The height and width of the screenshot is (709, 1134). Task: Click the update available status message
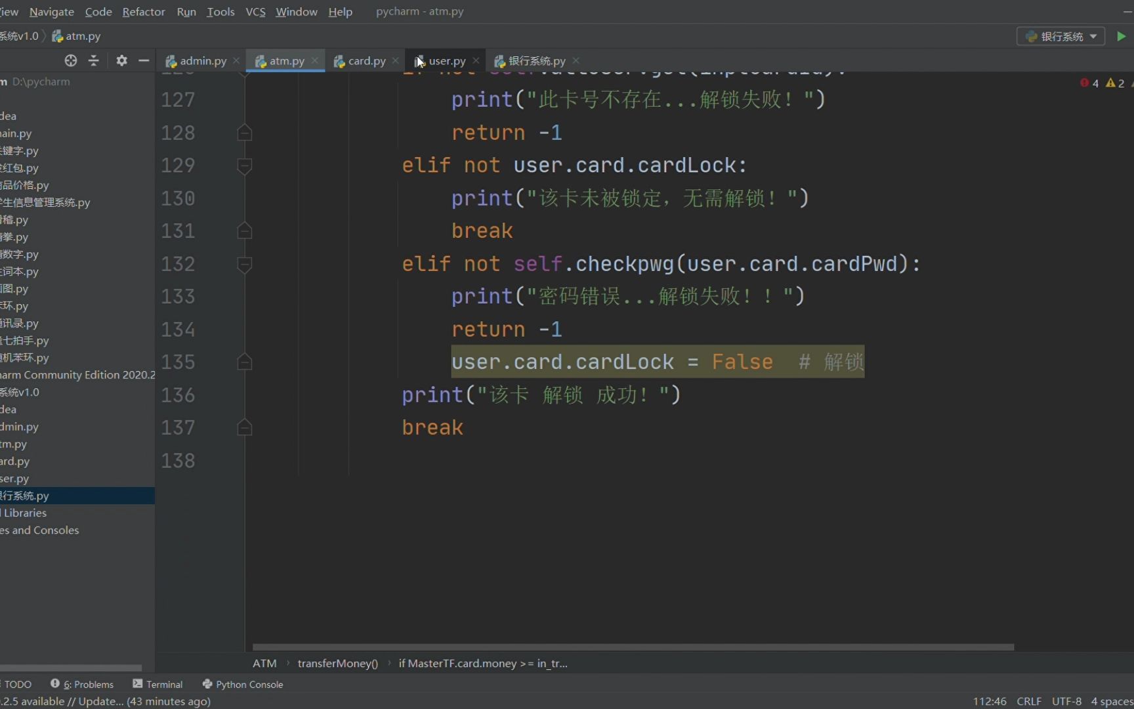pos(105,701)
